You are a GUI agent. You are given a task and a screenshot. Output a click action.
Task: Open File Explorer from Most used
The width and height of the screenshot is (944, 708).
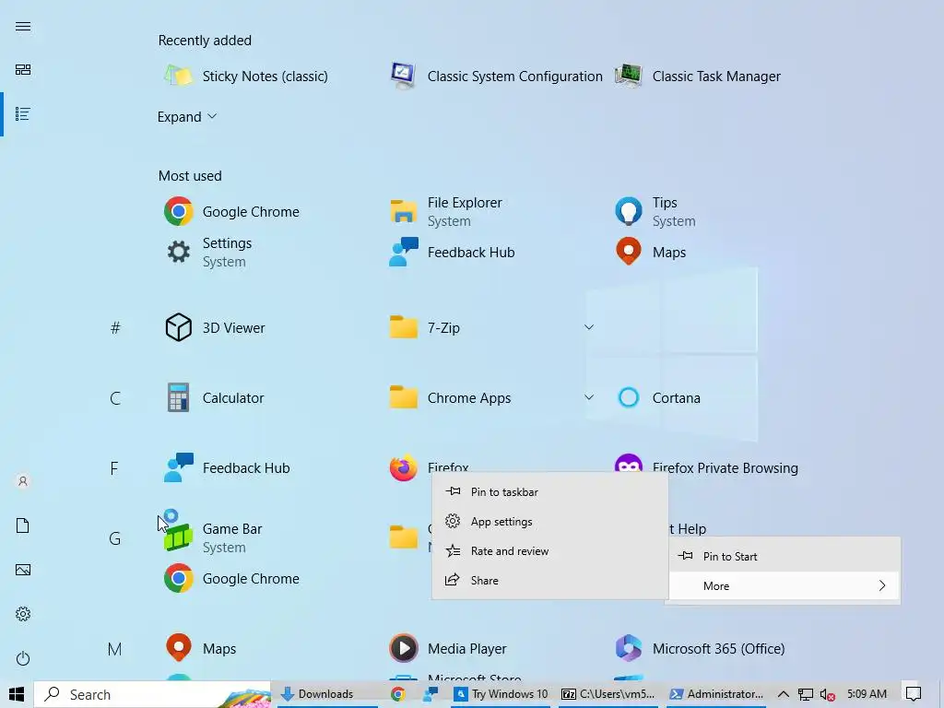click(x=445, y=212)
